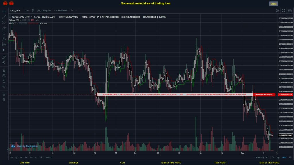The image size is (294, 165).
Task: Expand the forex:XAU_JPY Heikin Ashi legend dropdown
Action: tap(56, 17)
